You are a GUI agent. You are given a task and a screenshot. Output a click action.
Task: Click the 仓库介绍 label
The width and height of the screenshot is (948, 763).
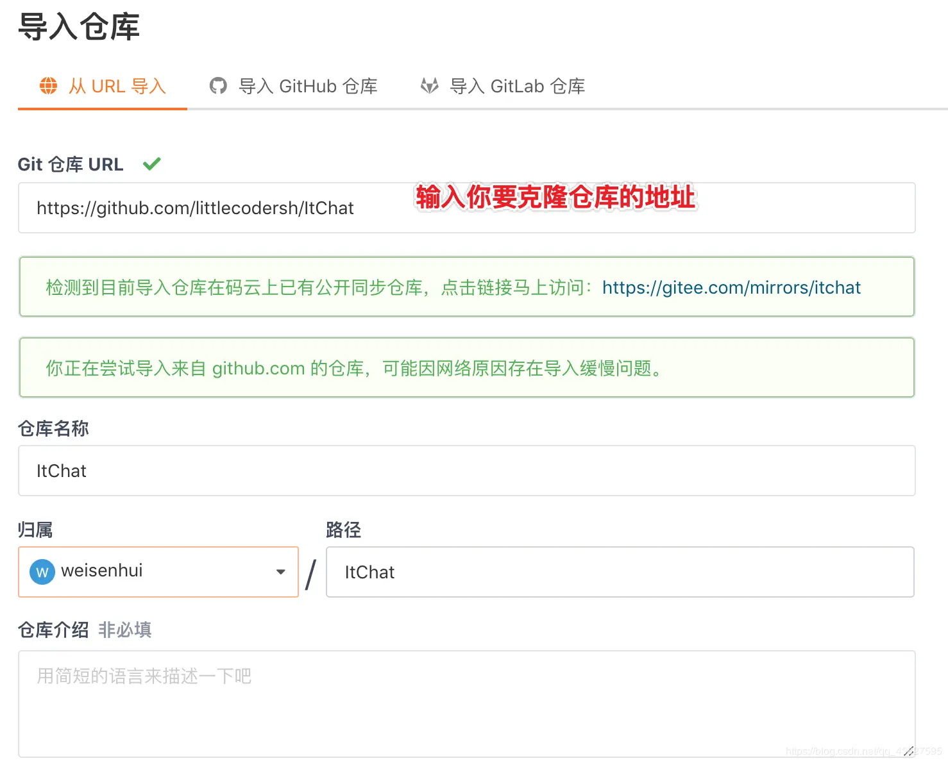coord(53,630)
